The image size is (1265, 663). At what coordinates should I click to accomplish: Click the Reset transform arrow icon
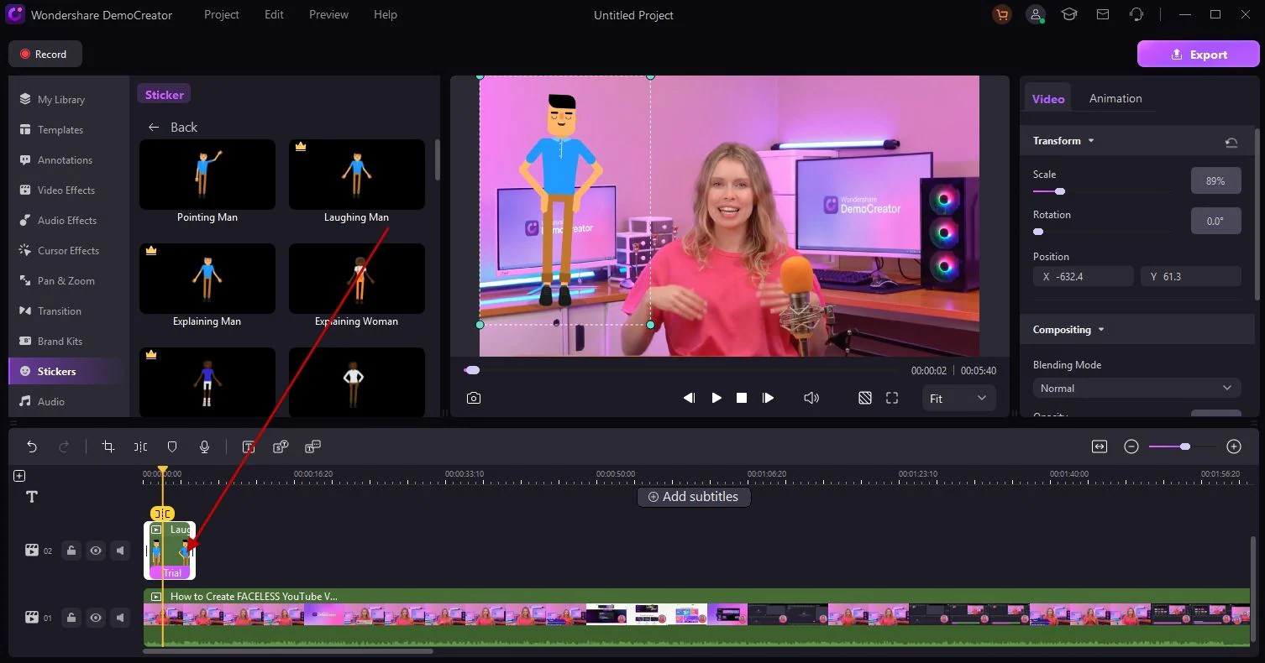point(1231,142)
